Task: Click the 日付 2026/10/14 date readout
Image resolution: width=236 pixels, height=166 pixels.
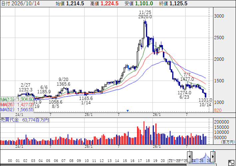Action: click(x=20, y=3)
